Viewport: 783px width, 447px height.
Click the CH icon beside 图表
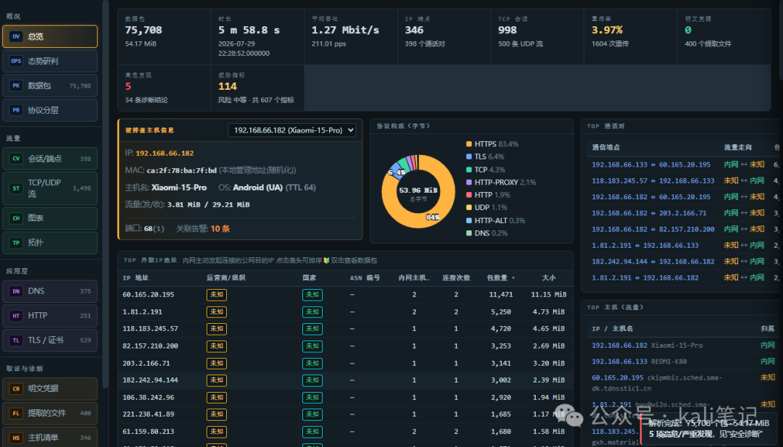tap(16, 218)
